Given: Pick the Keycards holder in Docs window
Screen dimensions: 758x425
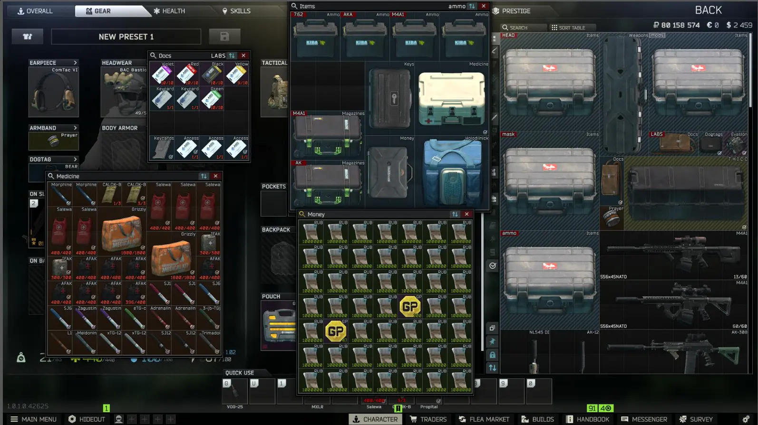Looking at the screenshot, I should pos(162,147).
